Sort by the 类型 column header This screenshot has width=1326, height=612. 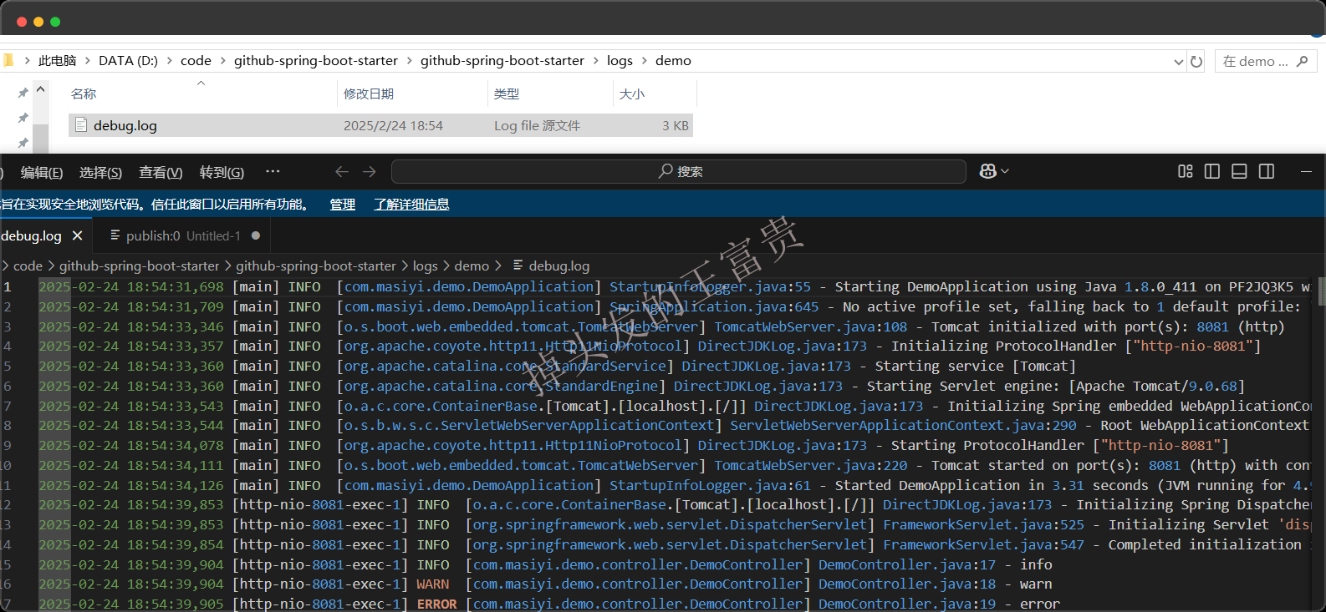pos(507,94)
